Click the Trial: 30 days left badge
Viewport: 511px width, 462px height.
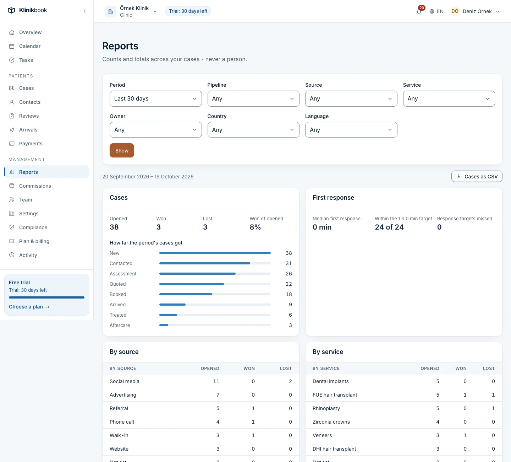188,11
